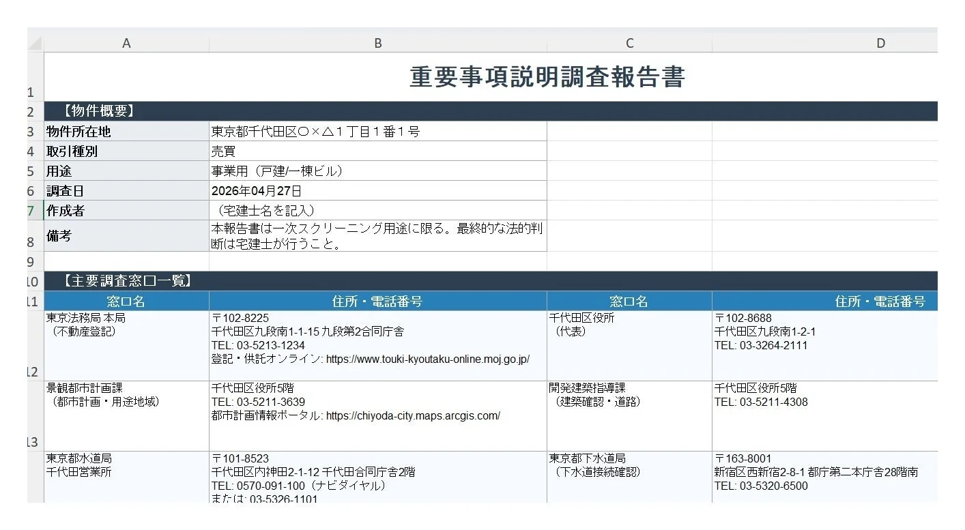Select column B header

[377, 42]
